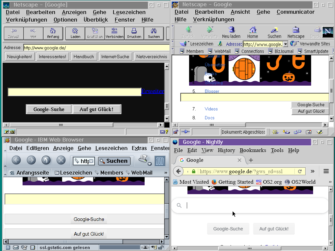The image size is (335, 251).
Task: Reload the page in Nightly's address bar
Action: point(300,171)
